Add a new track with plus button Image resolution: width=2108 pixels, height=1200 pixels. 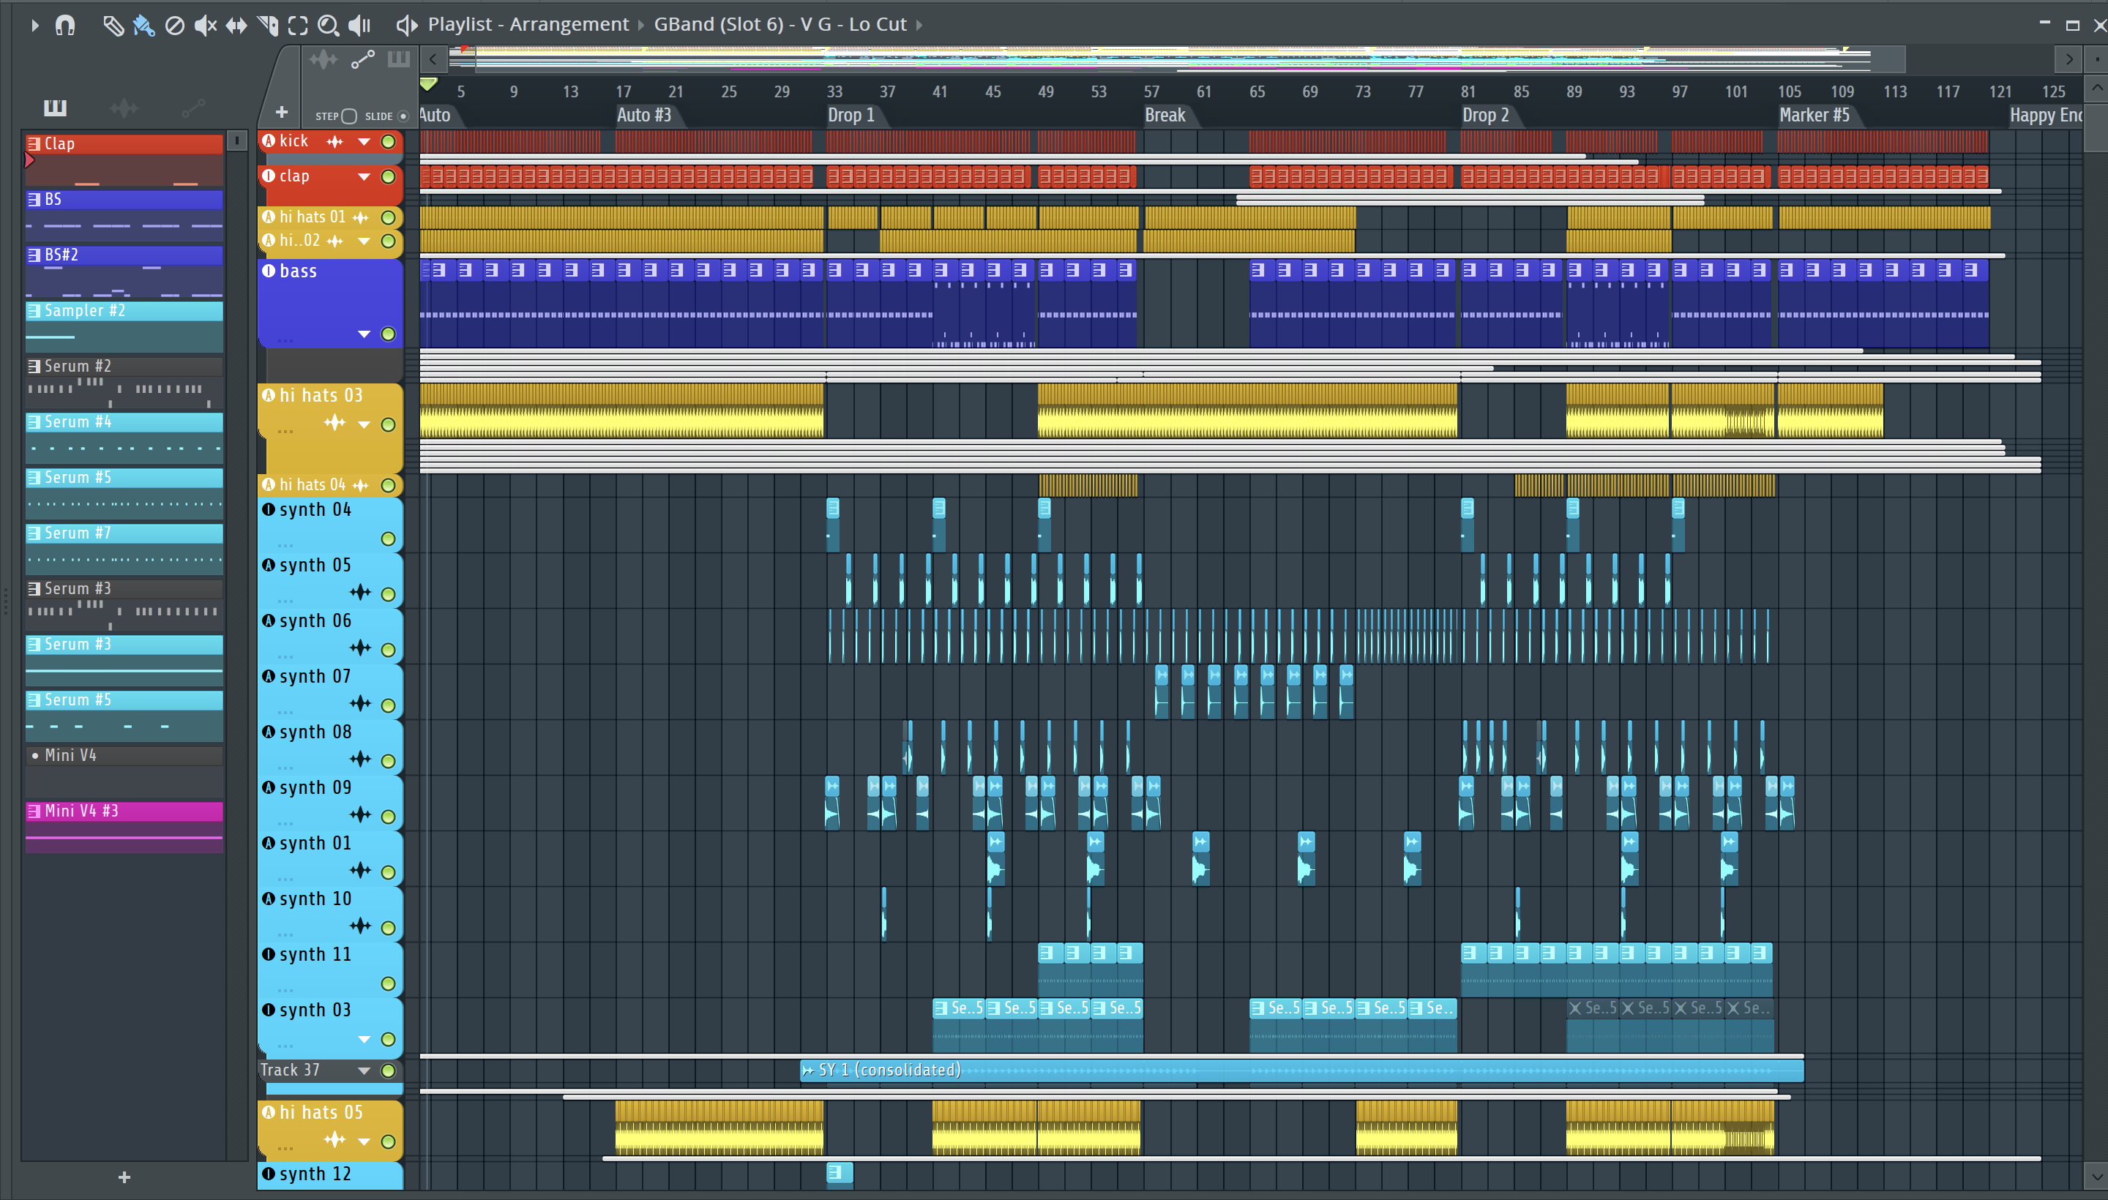click(281, 112)
